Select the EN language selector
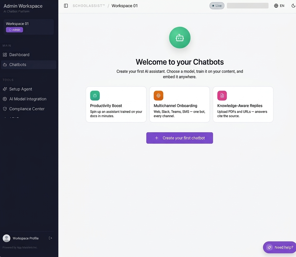Viewport: 296px width, 257px height. [279, 6]
